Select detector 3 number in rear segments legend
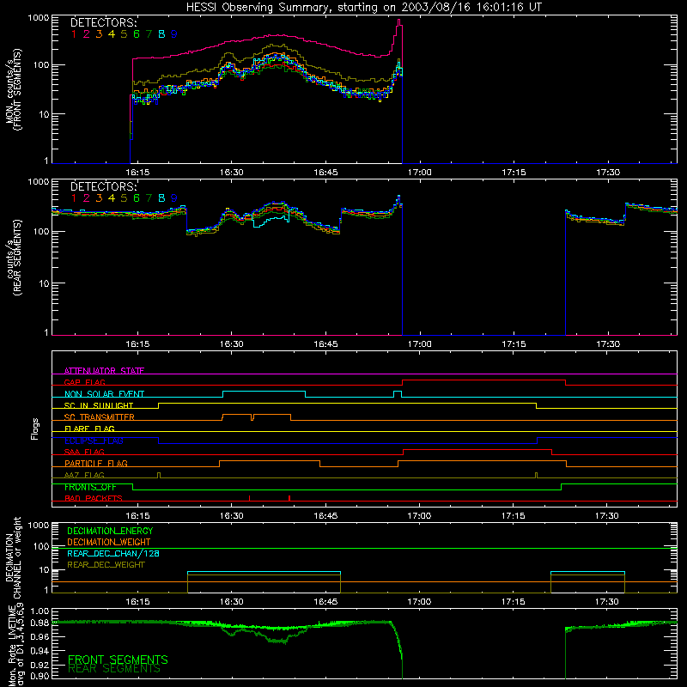This screenshot has width=687, height=687. coord(99,198)
